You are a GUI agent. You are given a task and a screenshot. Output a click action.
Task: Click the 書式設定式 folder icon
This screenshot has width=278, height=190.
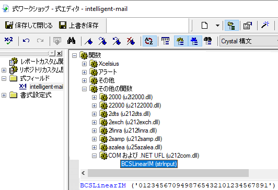tap(13, 95)
